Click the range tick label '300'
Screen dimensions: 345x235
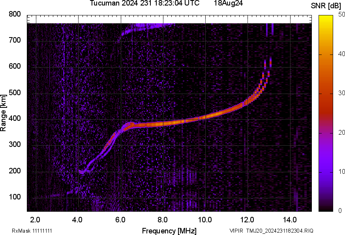pyautogui.click(x=15, y=145)
